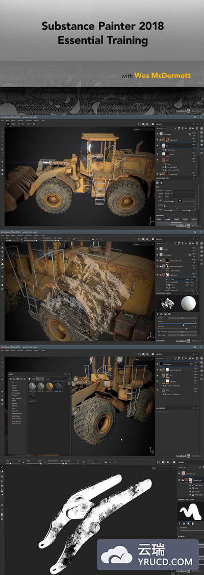This screenshot has height=575, width=204.
Task: Select the Polygon Fill tool in the mask-view screenshot
Action: pos(2,481)
